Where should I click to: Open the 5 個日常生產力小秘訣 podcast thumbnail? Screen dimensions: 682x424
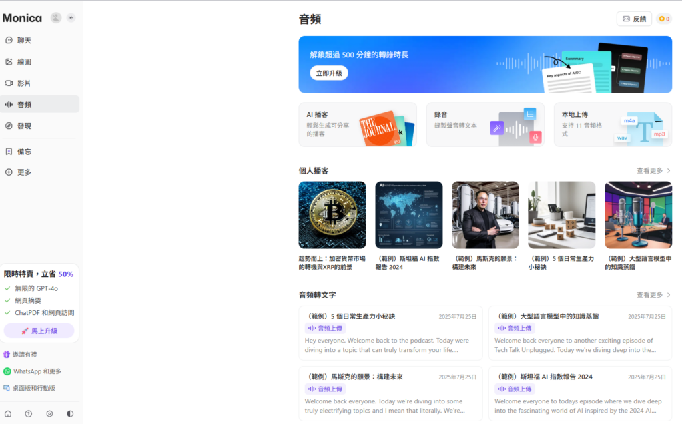562,215
